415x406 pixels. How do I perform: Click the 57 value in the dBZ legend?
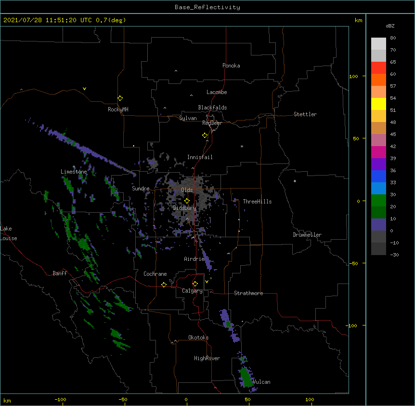point(393,86)
